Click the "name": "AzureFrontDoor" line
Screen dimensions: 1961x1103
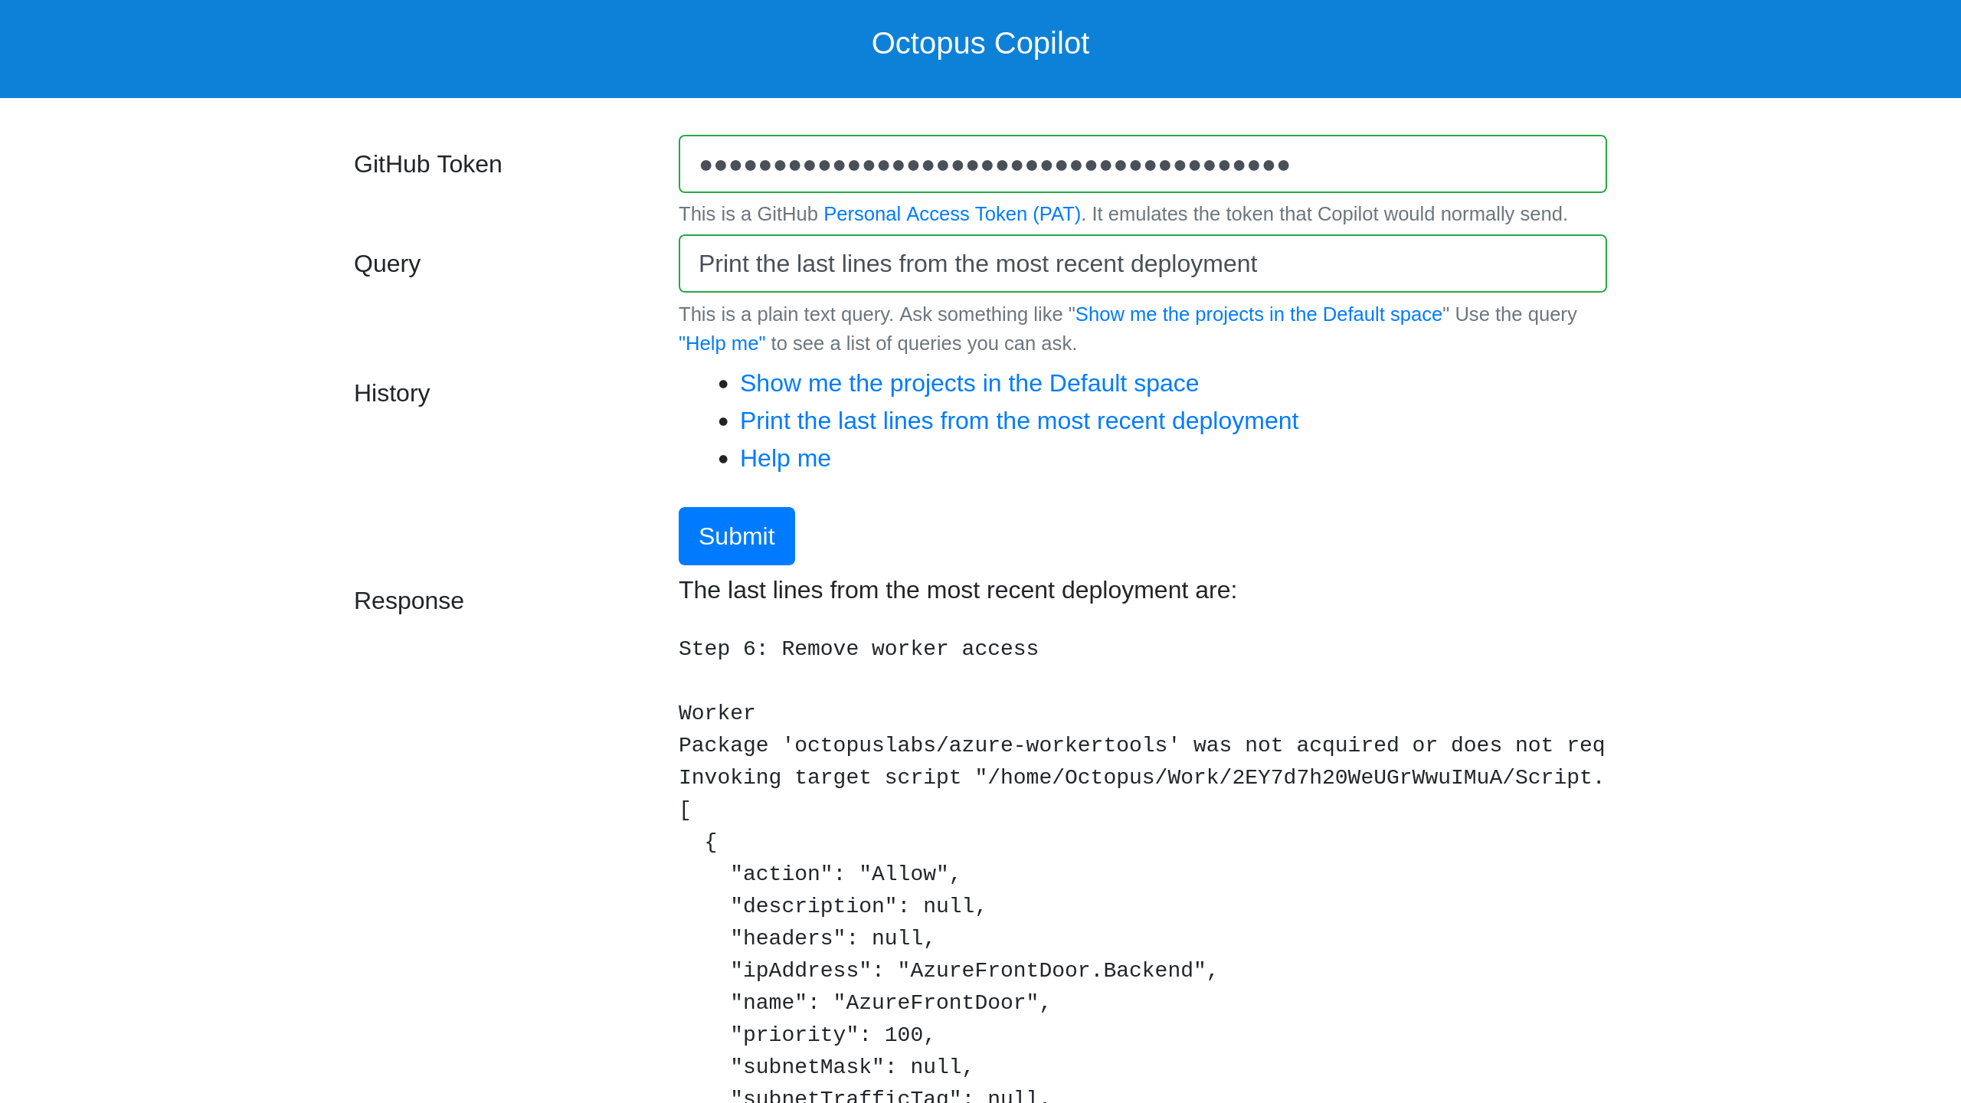click(x=890, y=1003)
